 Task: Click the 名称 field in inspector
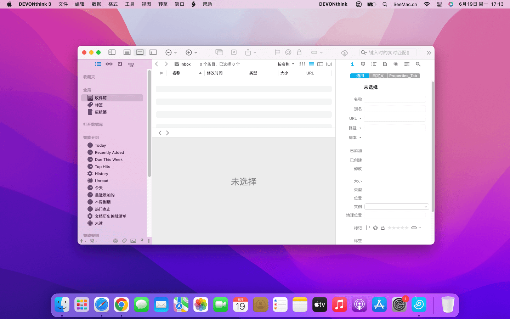pos(395,99)
